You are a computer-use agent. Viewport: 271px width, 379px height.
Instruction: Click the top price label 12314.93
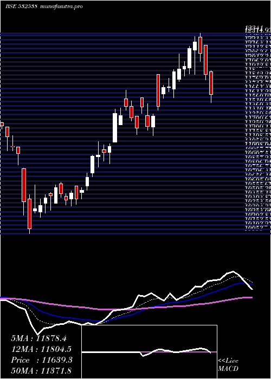[257, 30]
